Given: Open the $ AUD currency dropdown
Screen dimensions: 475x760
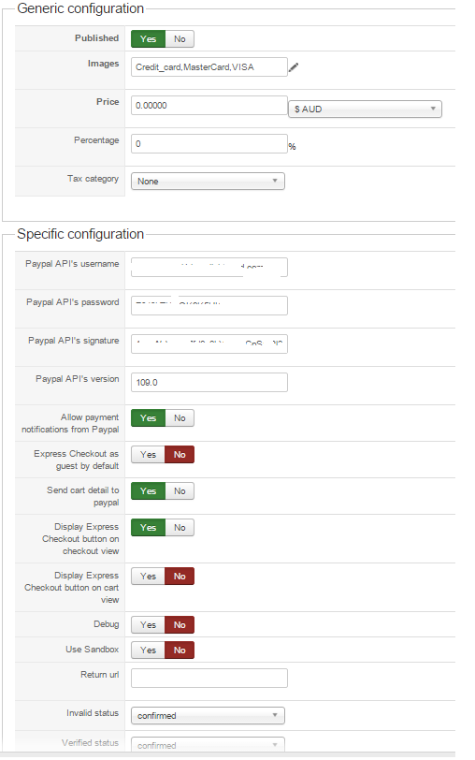Looking at the screenshot, I should coord(365,110).
